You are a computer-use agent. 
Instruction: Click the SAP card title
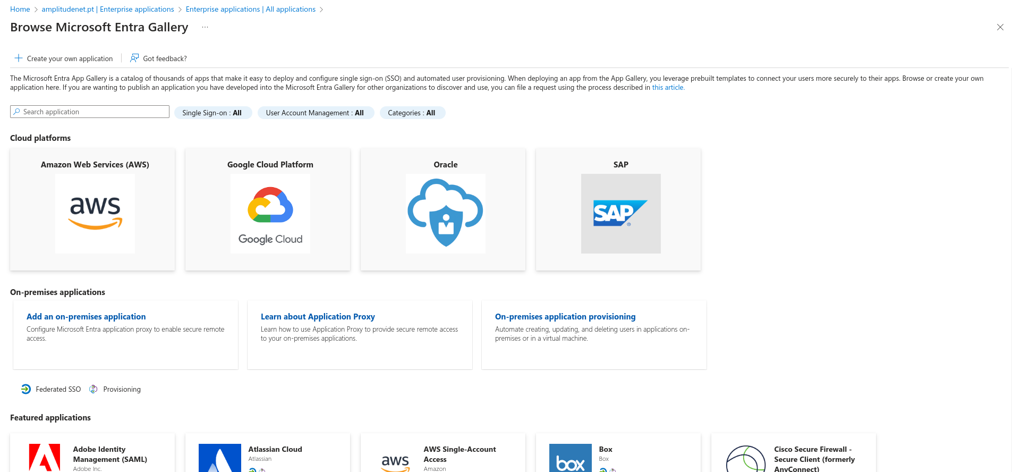(x=621, y=165)
